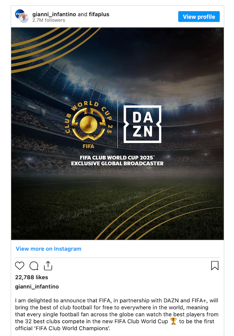Open gianni_infantino username above the caption

(x=37, y=286)
